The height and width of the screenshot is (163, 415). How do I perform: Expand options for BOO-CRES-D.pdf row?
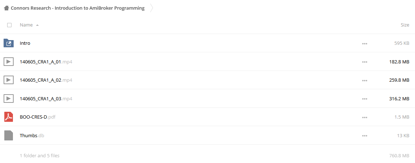pos(364,118)
